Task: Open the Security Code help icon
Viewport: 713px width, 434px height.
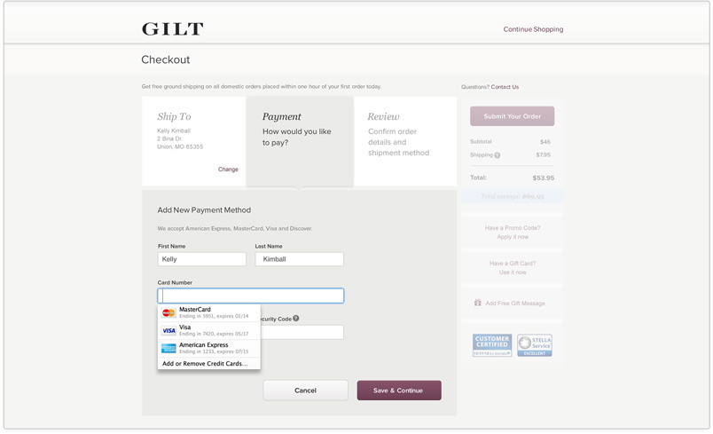Action: coord(296,319)
